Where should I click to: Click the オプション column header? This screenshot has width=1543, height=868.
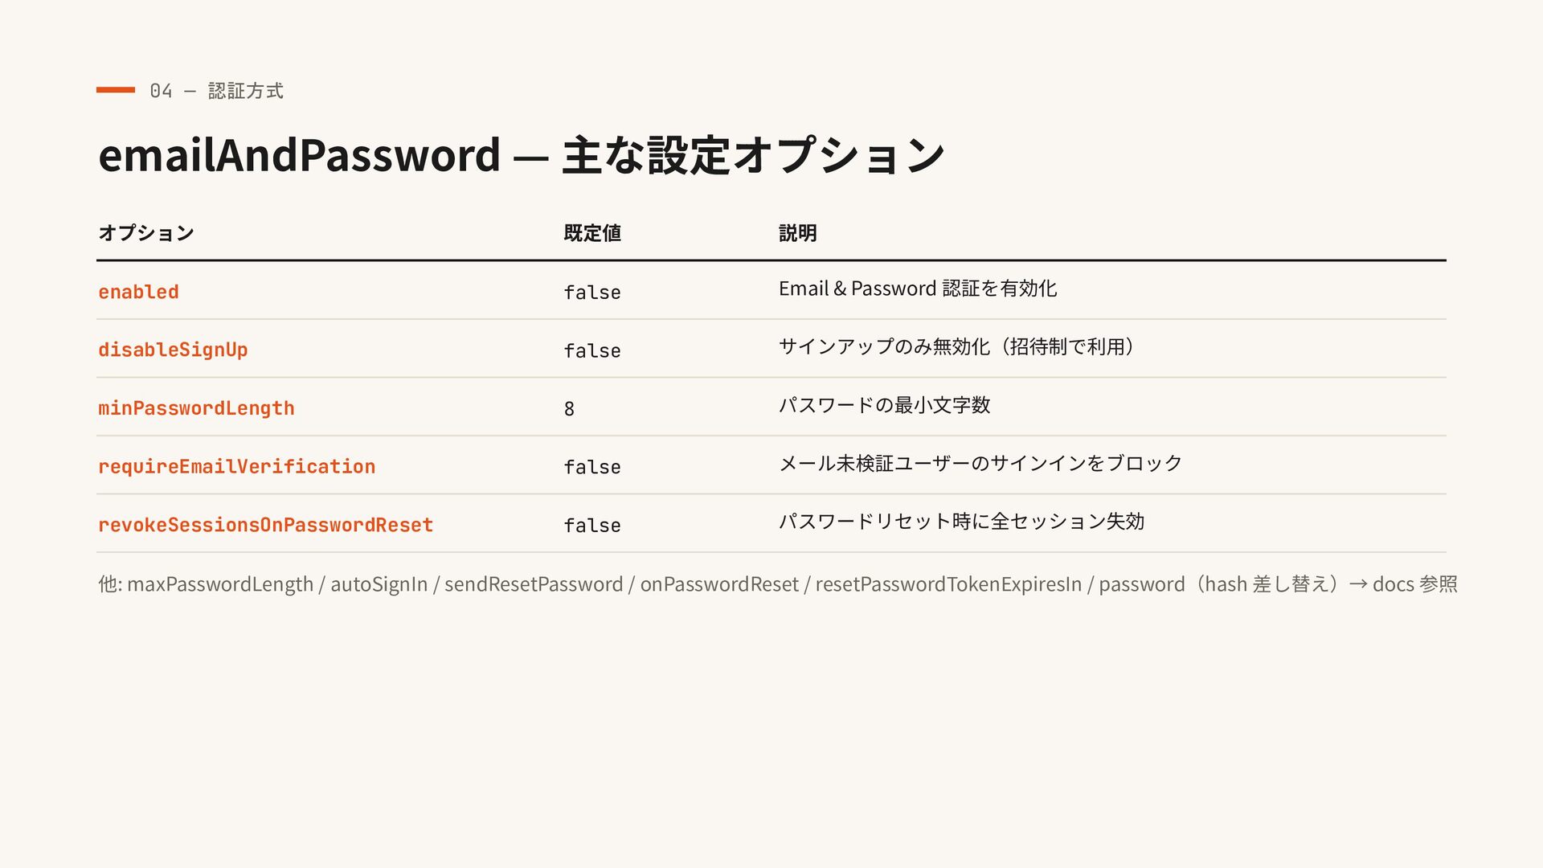click(x=146, y=233)
